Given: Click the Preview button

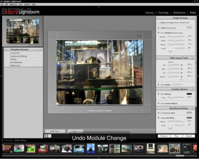Looking at the screenshot, I should point(164,136).
